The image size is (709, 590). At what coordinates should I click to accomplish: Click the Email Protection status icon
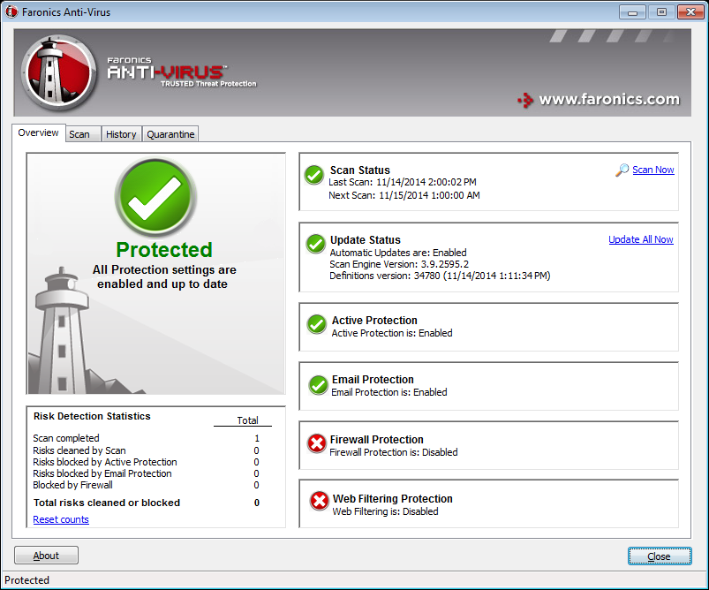pos(316,384)
